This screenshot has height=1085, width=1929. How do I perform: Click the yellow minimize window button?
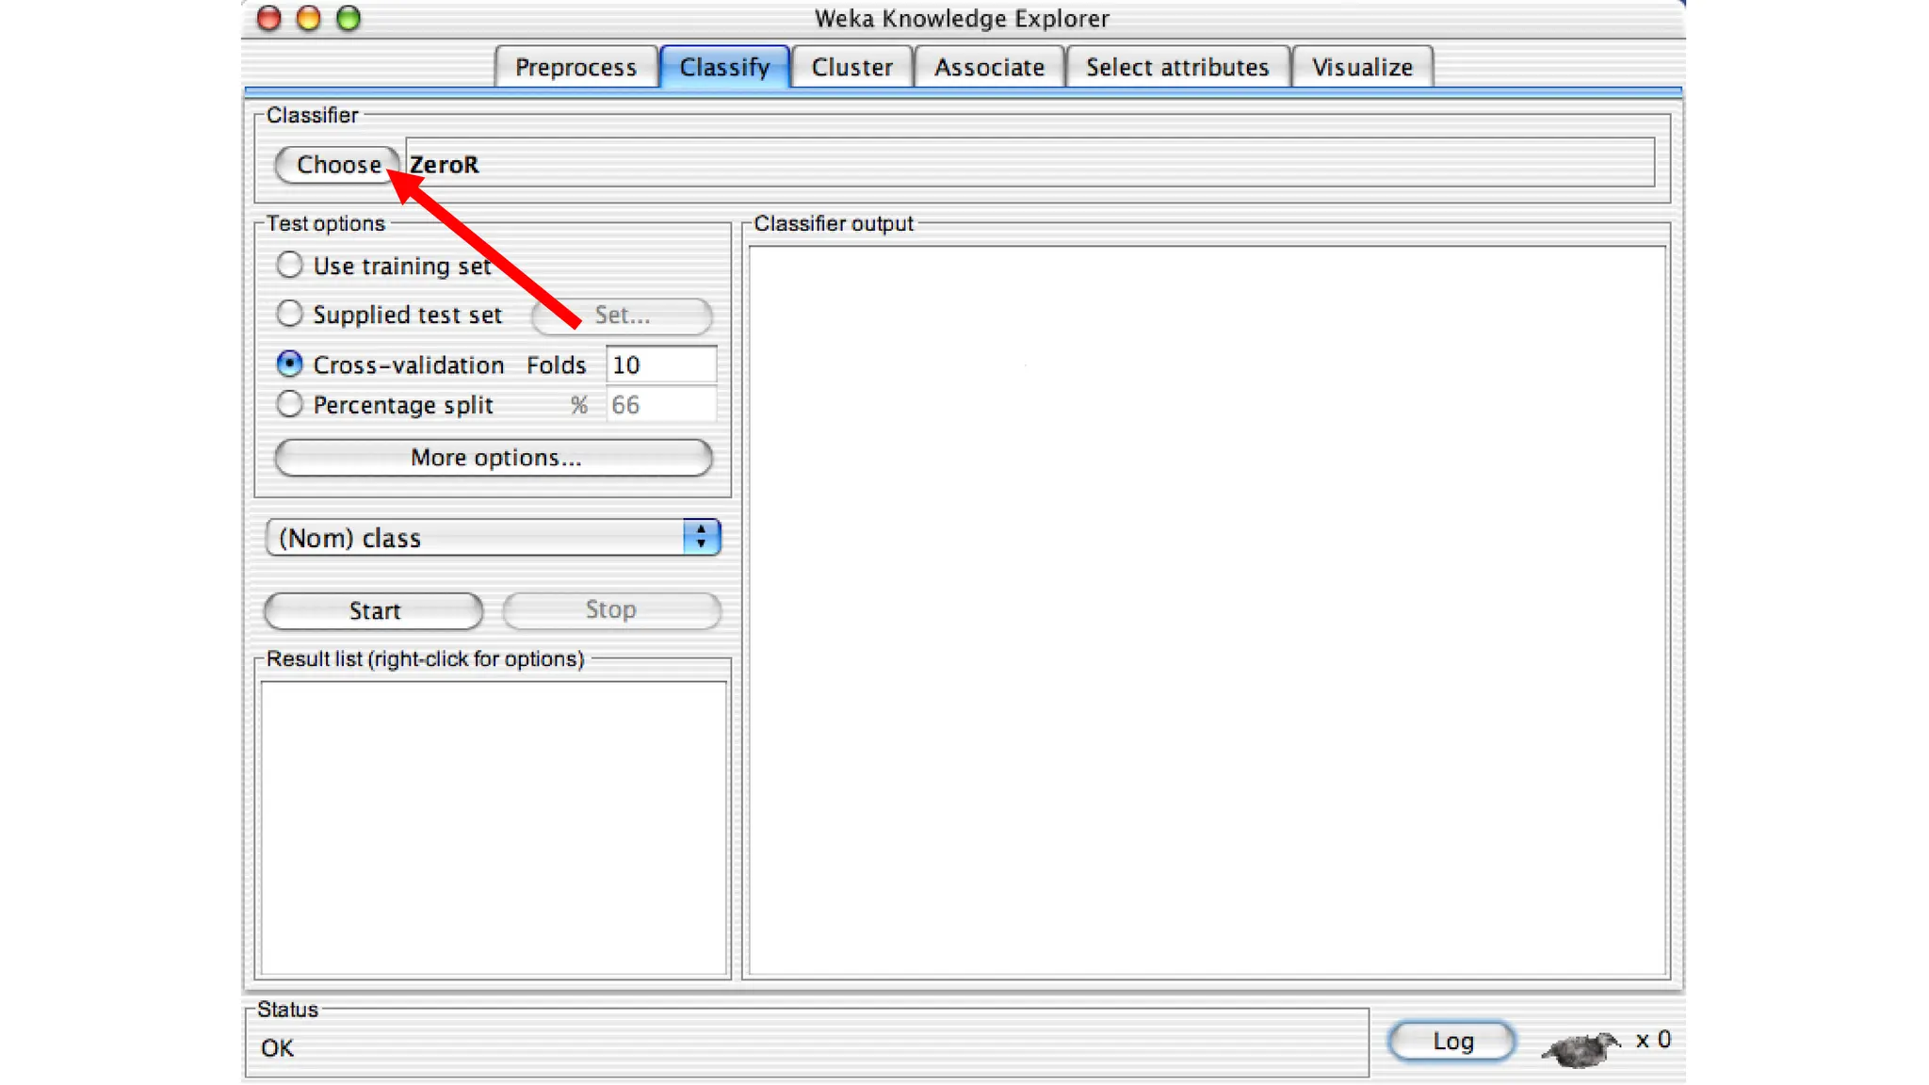tap(308, 18)
